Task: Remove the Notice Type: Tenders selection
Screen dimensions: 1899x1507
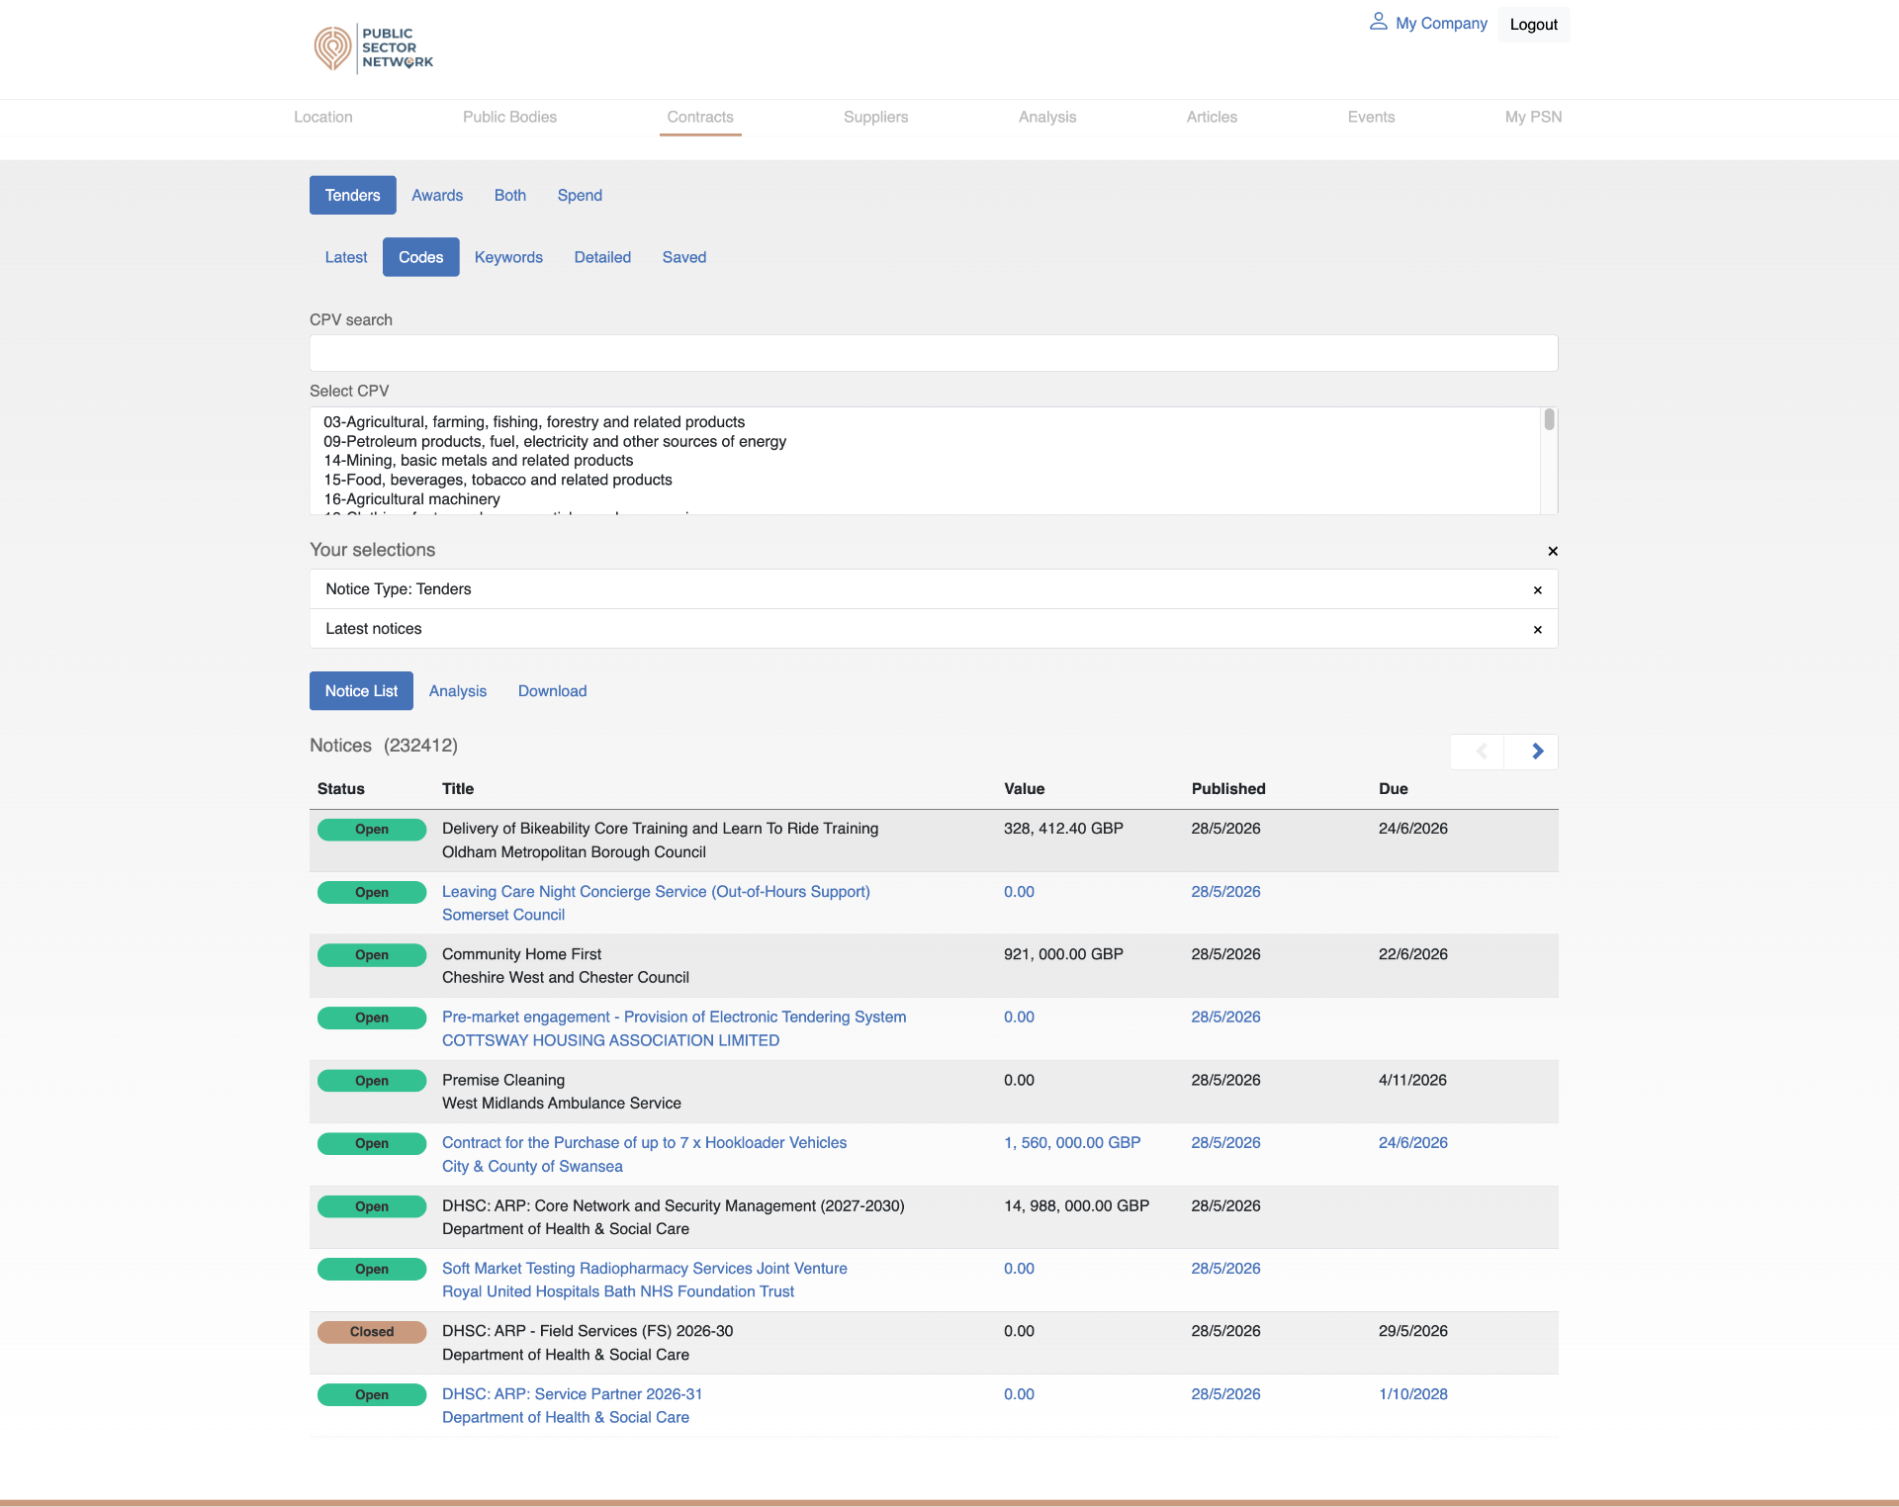Action: point(1538,589)
